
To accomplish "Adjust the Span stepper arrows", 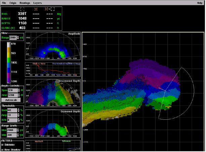I will pyautogui.click(x=19, y=90).
